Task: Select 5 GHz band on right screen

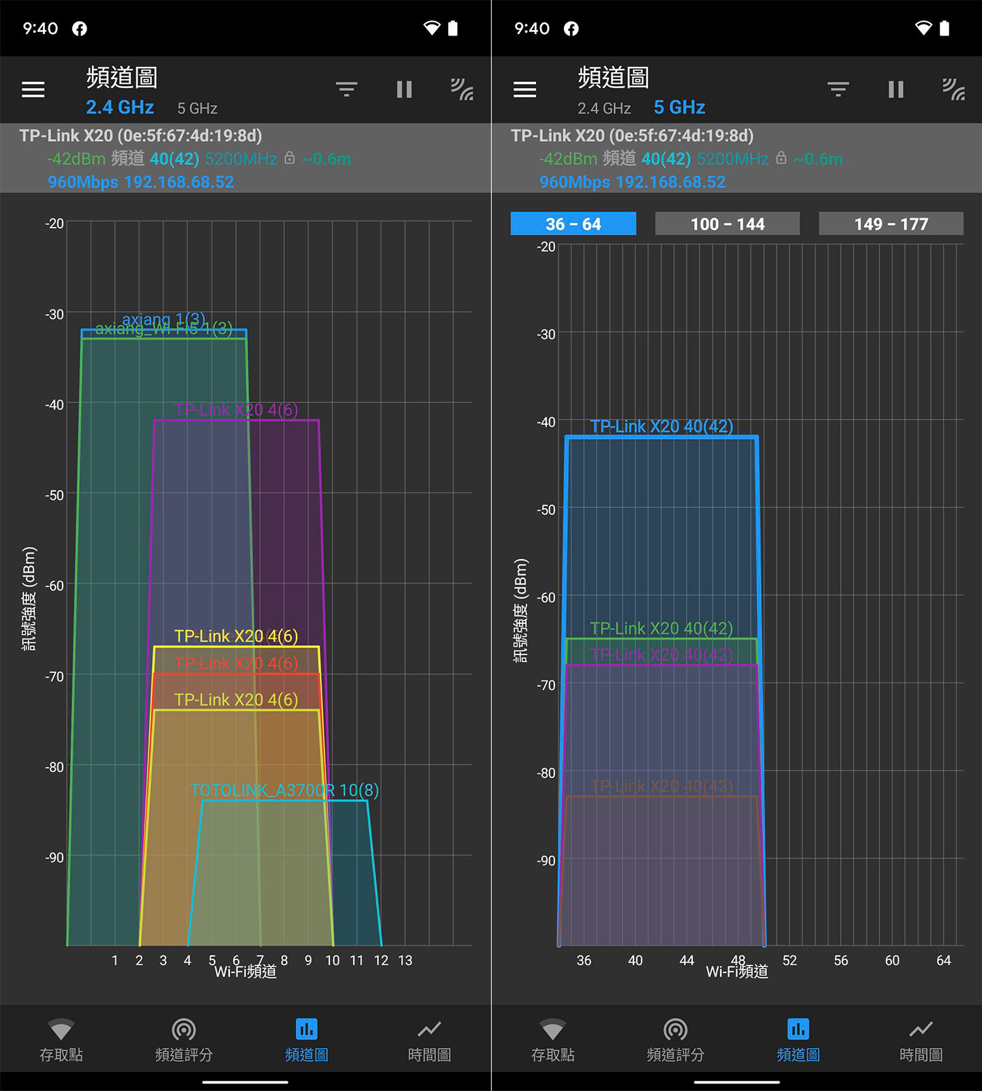Action: click(x=679, y=108)
